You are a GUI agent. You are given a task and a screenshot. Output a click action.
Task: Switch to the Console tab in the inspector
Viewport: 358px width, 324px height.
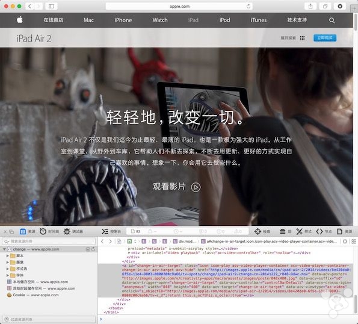click(111, 231)
